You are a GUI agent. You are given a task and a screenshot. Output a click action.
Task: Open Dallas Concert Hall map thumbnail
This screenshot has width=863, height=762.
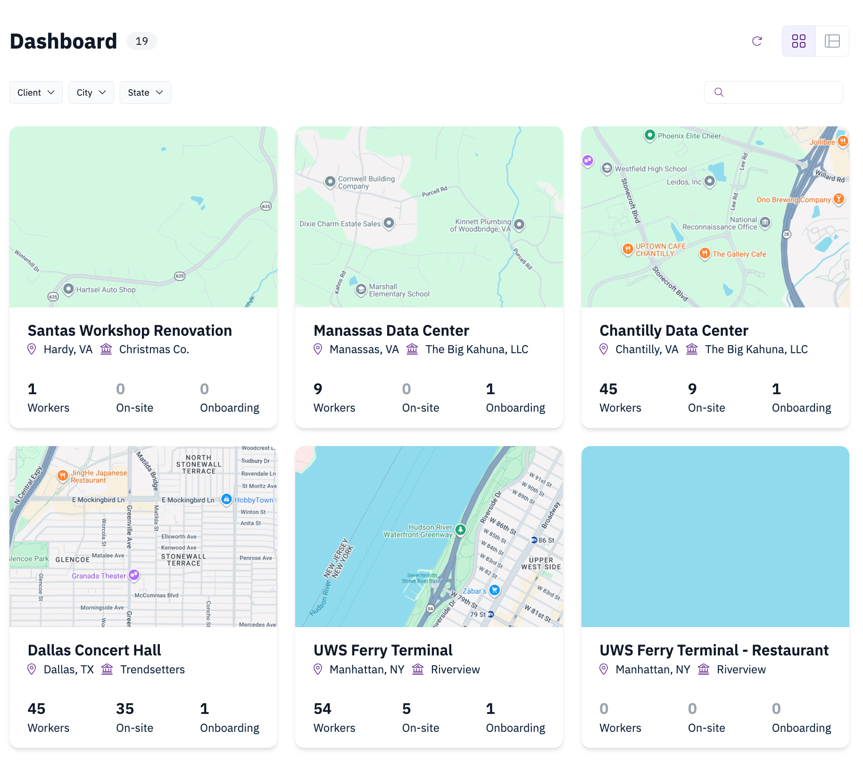point(143,537)
